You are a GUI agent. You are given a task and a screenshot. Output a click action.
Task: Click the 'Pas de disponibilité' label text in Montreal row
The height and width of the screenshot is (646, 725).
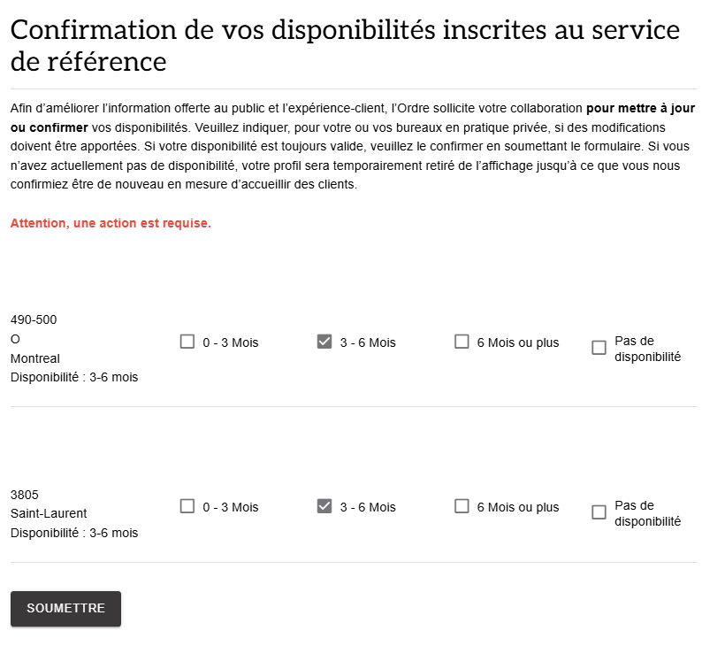pyautogui.click(x=648, y=349)
